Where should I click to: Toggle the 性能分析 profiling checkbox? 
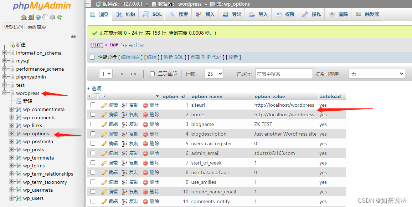pyautogui.click(x=92, y=57)
